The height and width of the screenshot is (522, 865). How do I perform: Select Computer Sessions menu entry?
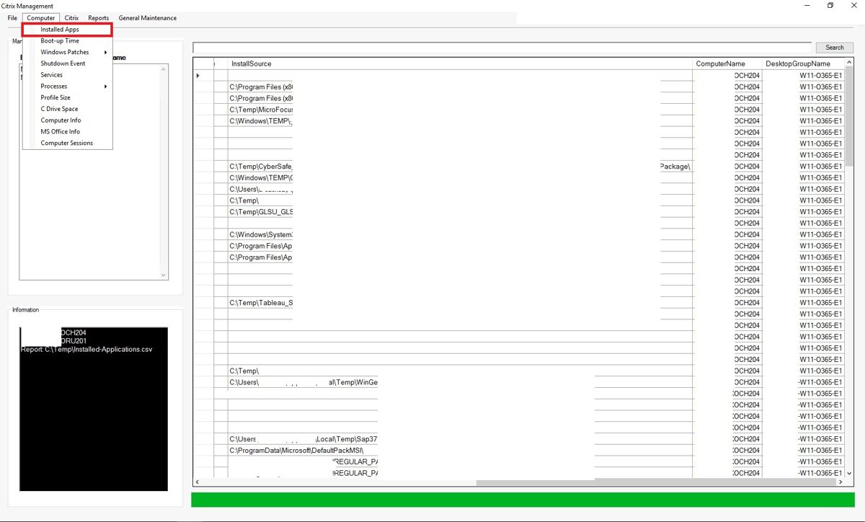click(67, 143)
